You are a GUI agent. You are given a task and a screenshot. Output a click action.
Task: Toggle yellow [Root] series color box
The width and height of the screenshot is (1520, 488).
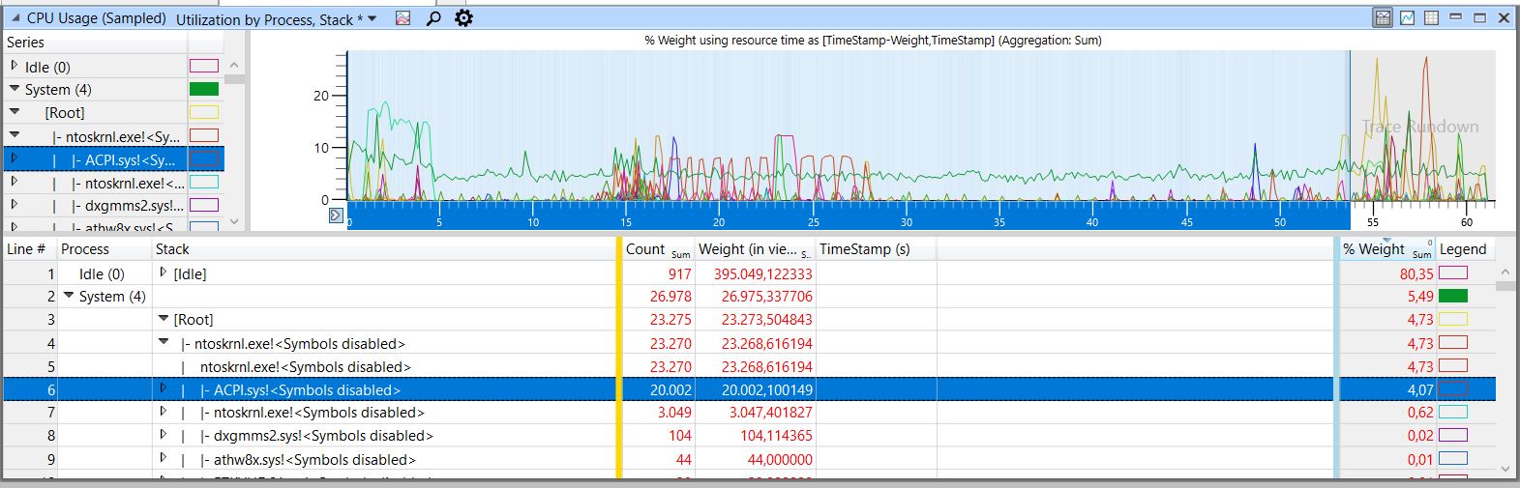pyautogui.click(x=204, y=112)
